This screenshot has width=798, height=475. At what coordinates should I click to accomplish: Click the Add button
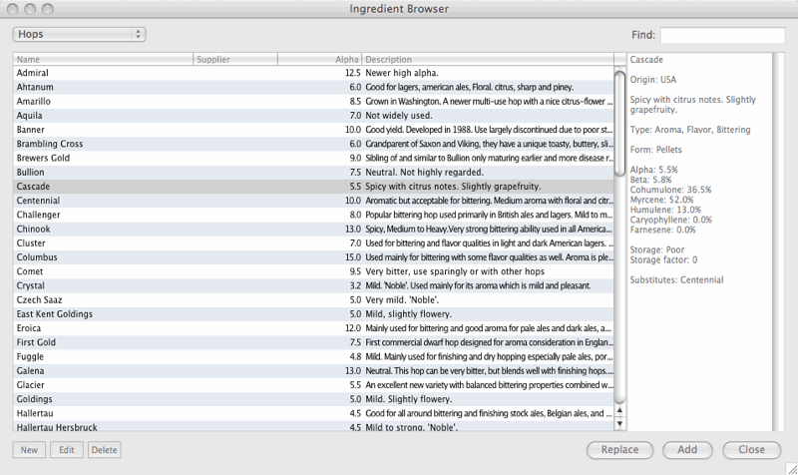click(x=687, y=449)
